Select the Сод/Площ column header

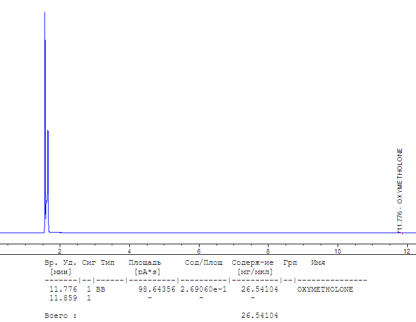coord(204,263)
